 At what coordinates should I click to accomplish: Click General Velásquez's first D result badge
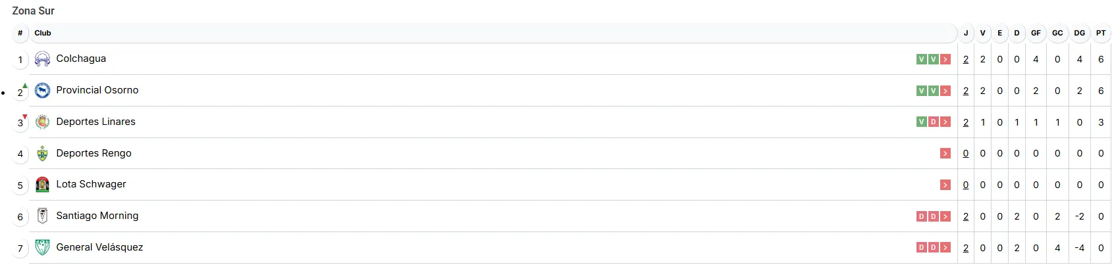pos(922,247)
